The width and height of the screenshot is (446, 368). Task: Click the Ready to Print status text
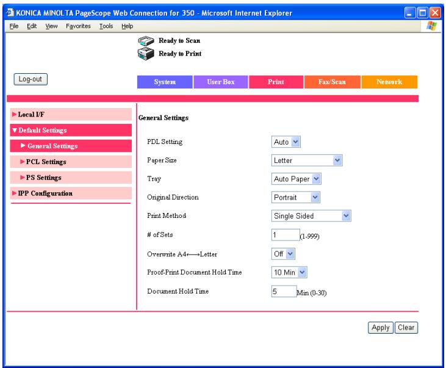180,54
